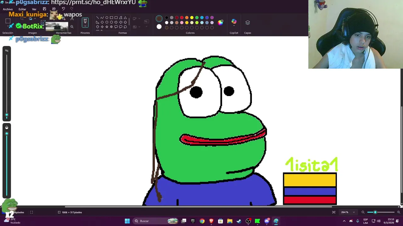Select Color 1 brown primary swatch
Screen dimensions: 403x226
click(159, 19)
